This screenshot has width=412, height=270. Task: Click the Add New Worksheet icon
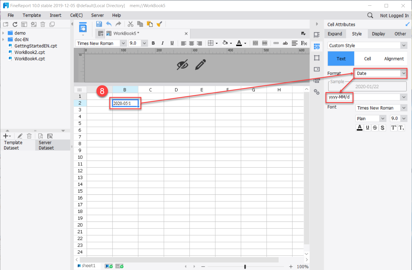pos(108,266)
